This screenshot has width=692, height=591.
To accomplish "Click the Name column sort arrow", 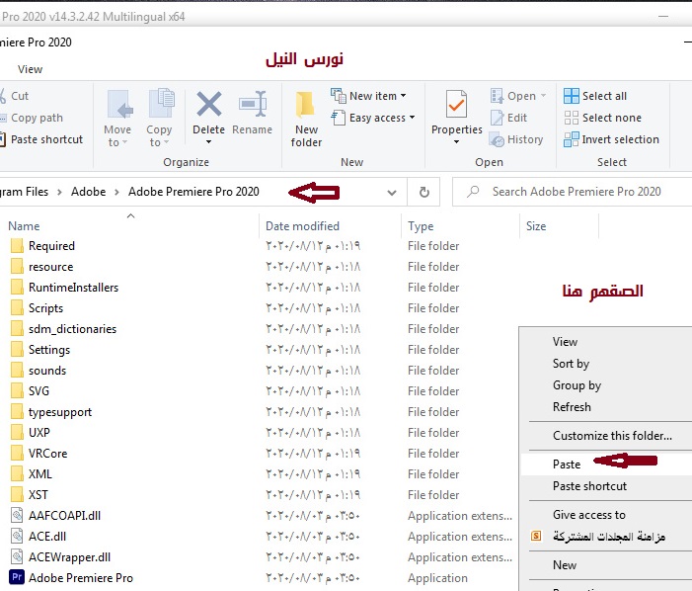I will click(x=130, y=216).
